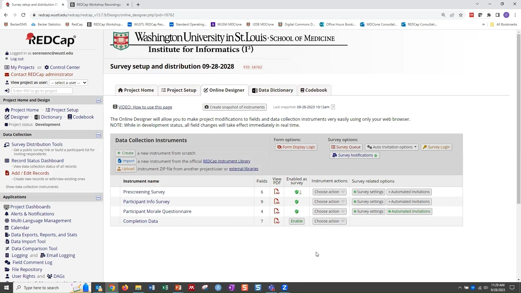This screenshot has width=521, height=293.
Task: Open Alerts & Notifications
Action: pyautogui.click(x=32, y=214)
